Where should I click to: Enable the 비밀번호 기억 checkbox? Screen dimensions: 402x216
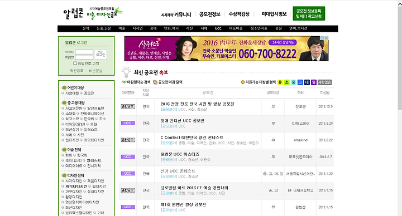click(x=75, y=63)
